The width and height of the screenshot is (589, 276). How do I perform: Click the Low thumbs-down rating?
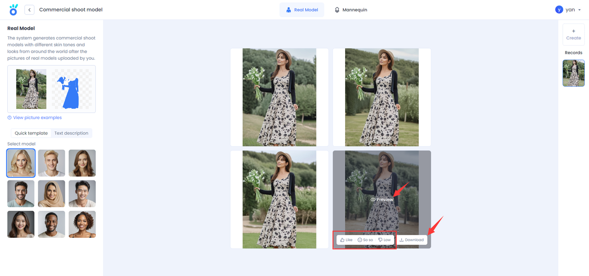pos(384,240)
